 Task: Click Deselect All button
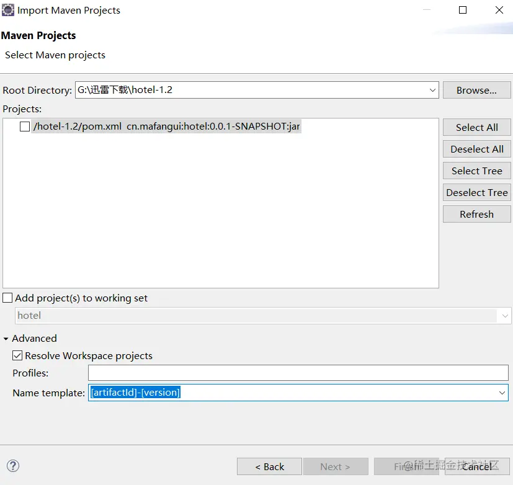[476, 149]
